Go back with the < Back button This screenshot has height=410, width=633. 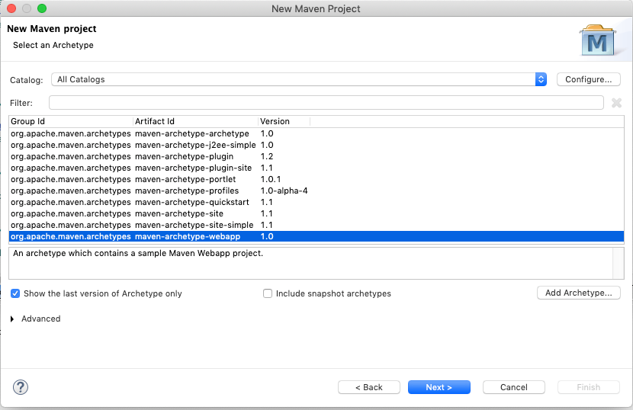pyautogui.click(x=369, y=387)
